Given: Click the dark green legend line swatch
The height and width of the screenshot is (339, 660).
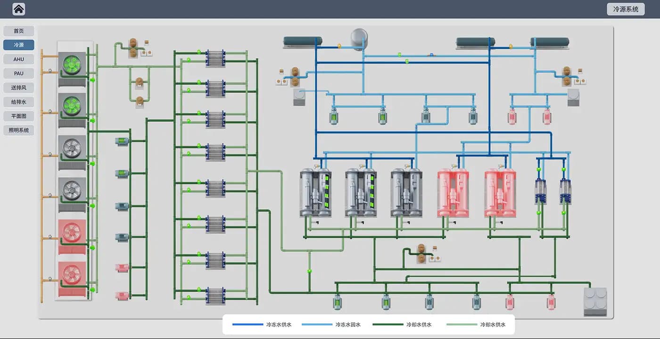Looking at the screenshot, I should (x=388, y=324).
